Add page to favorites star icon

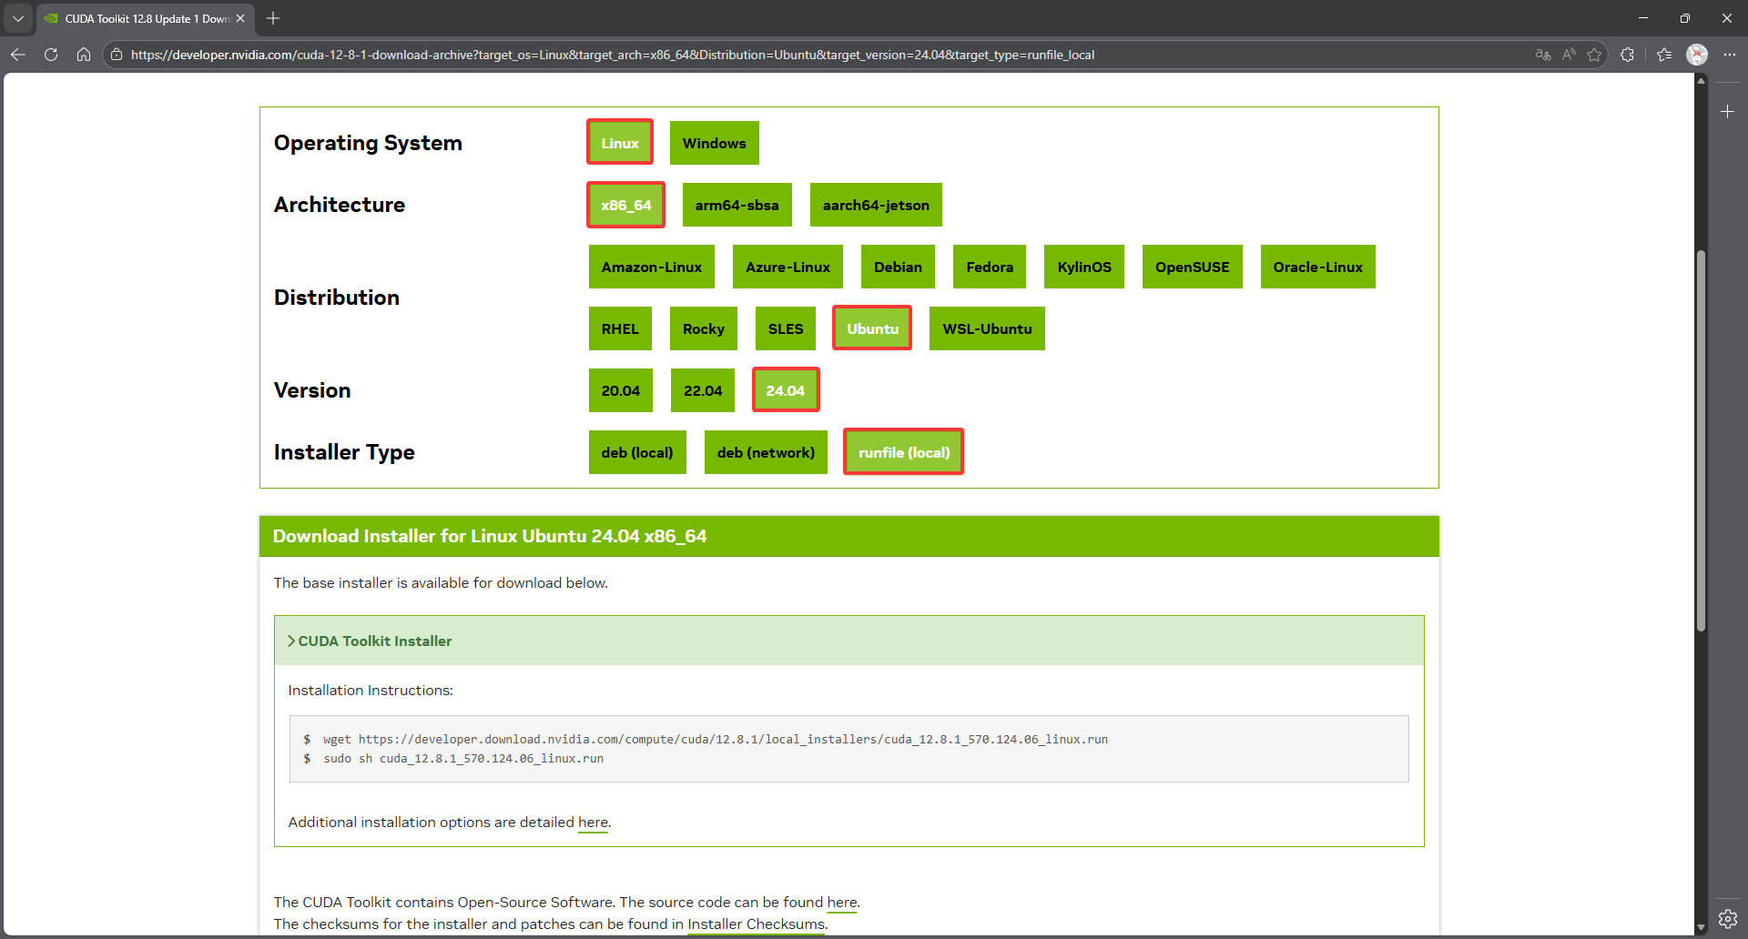click(1594, 55)
